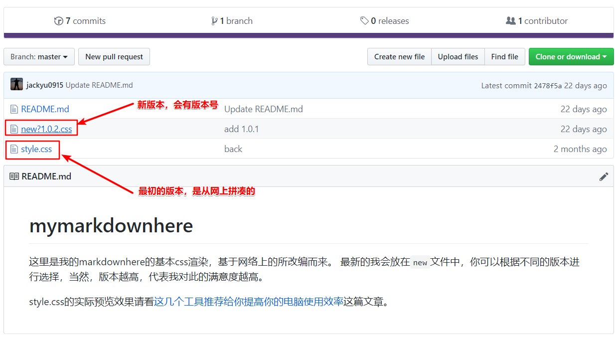The height and width of the screenshot is (338, 615).
Task: Edit README using the pencil icon
Action: pos(604,176)
